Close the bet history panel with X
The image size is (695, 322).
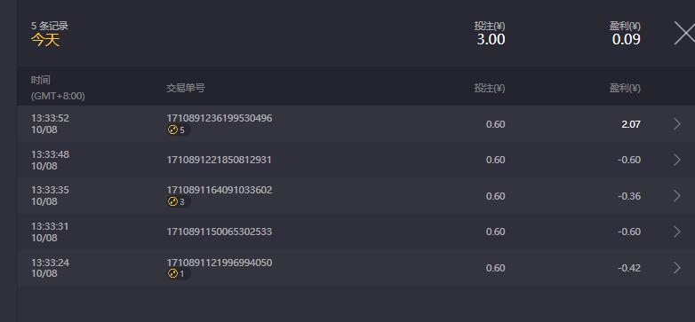pyautogui.click(x=684, y=34)
